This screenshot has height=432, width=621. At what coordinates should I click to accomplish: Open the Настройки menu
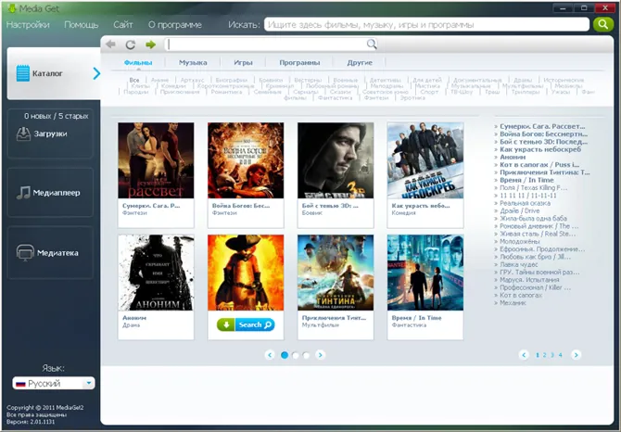(x=28, y=25)
